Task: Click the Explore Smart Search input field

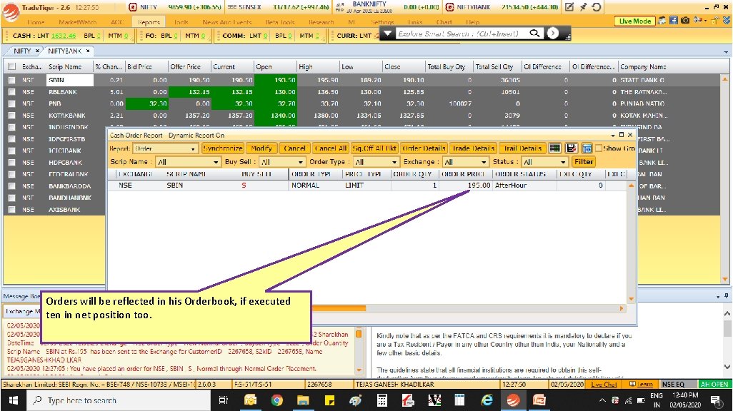Action: 461,33
